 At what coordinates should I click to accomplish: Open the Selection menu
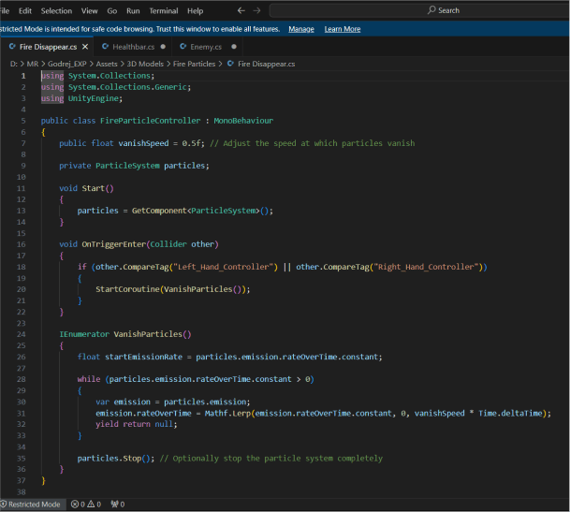[x=56, y=10]
